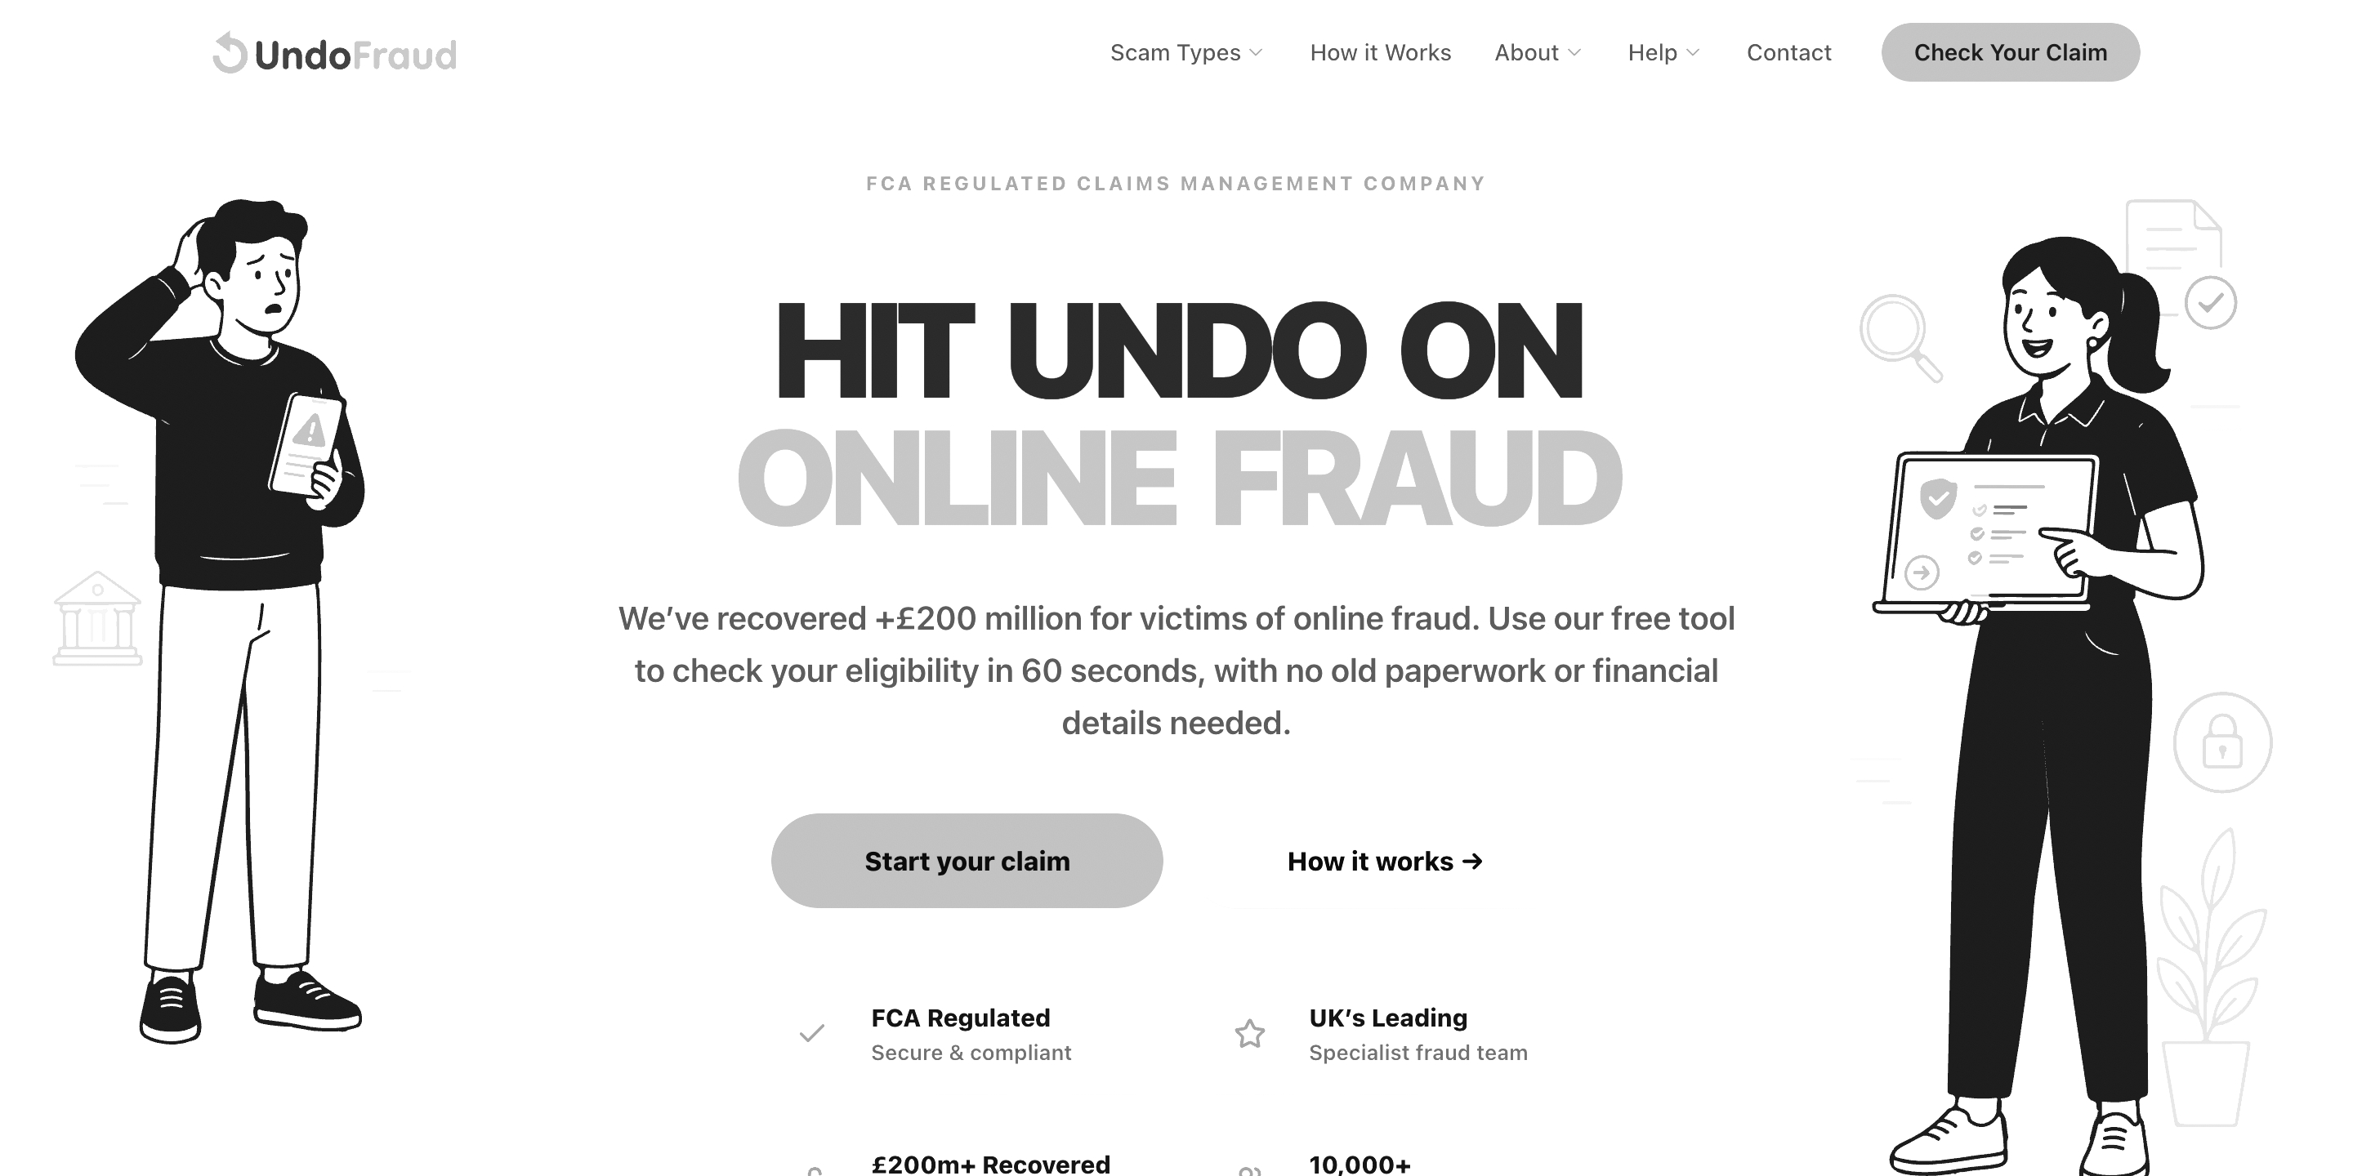Open the About dropdown menu
The width and height of the screenshot is (2353, 1176).
(x=1538, y=53)
